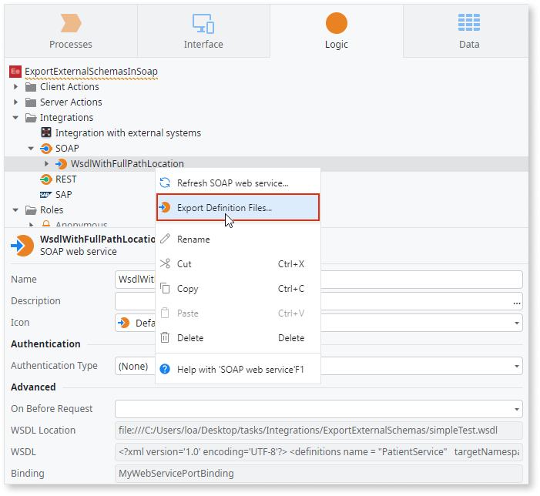Select Rename in the context menu
Screen dimensions: 540x496
tap(193, 240)
